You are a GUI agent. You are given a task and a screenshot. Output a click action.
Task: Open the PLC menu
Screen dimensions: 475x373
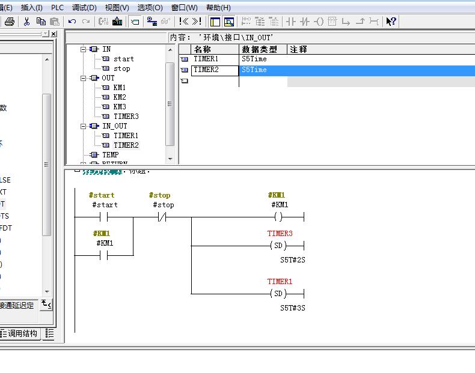click(x=57, y=7)
